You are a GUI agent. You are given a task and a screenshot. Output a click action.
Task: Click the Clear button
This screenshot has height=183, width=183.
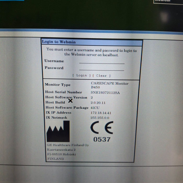pos(101,76)
